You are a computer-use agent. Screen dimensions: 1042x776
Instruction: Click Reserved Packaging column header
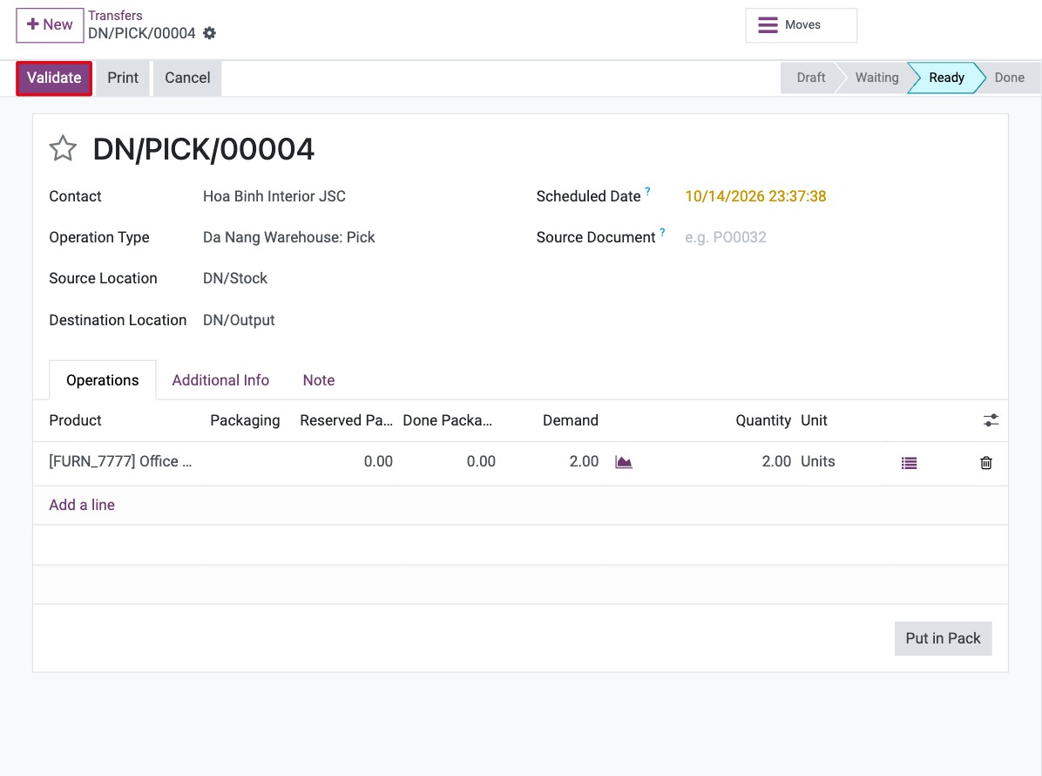click(x=346, y=420)
